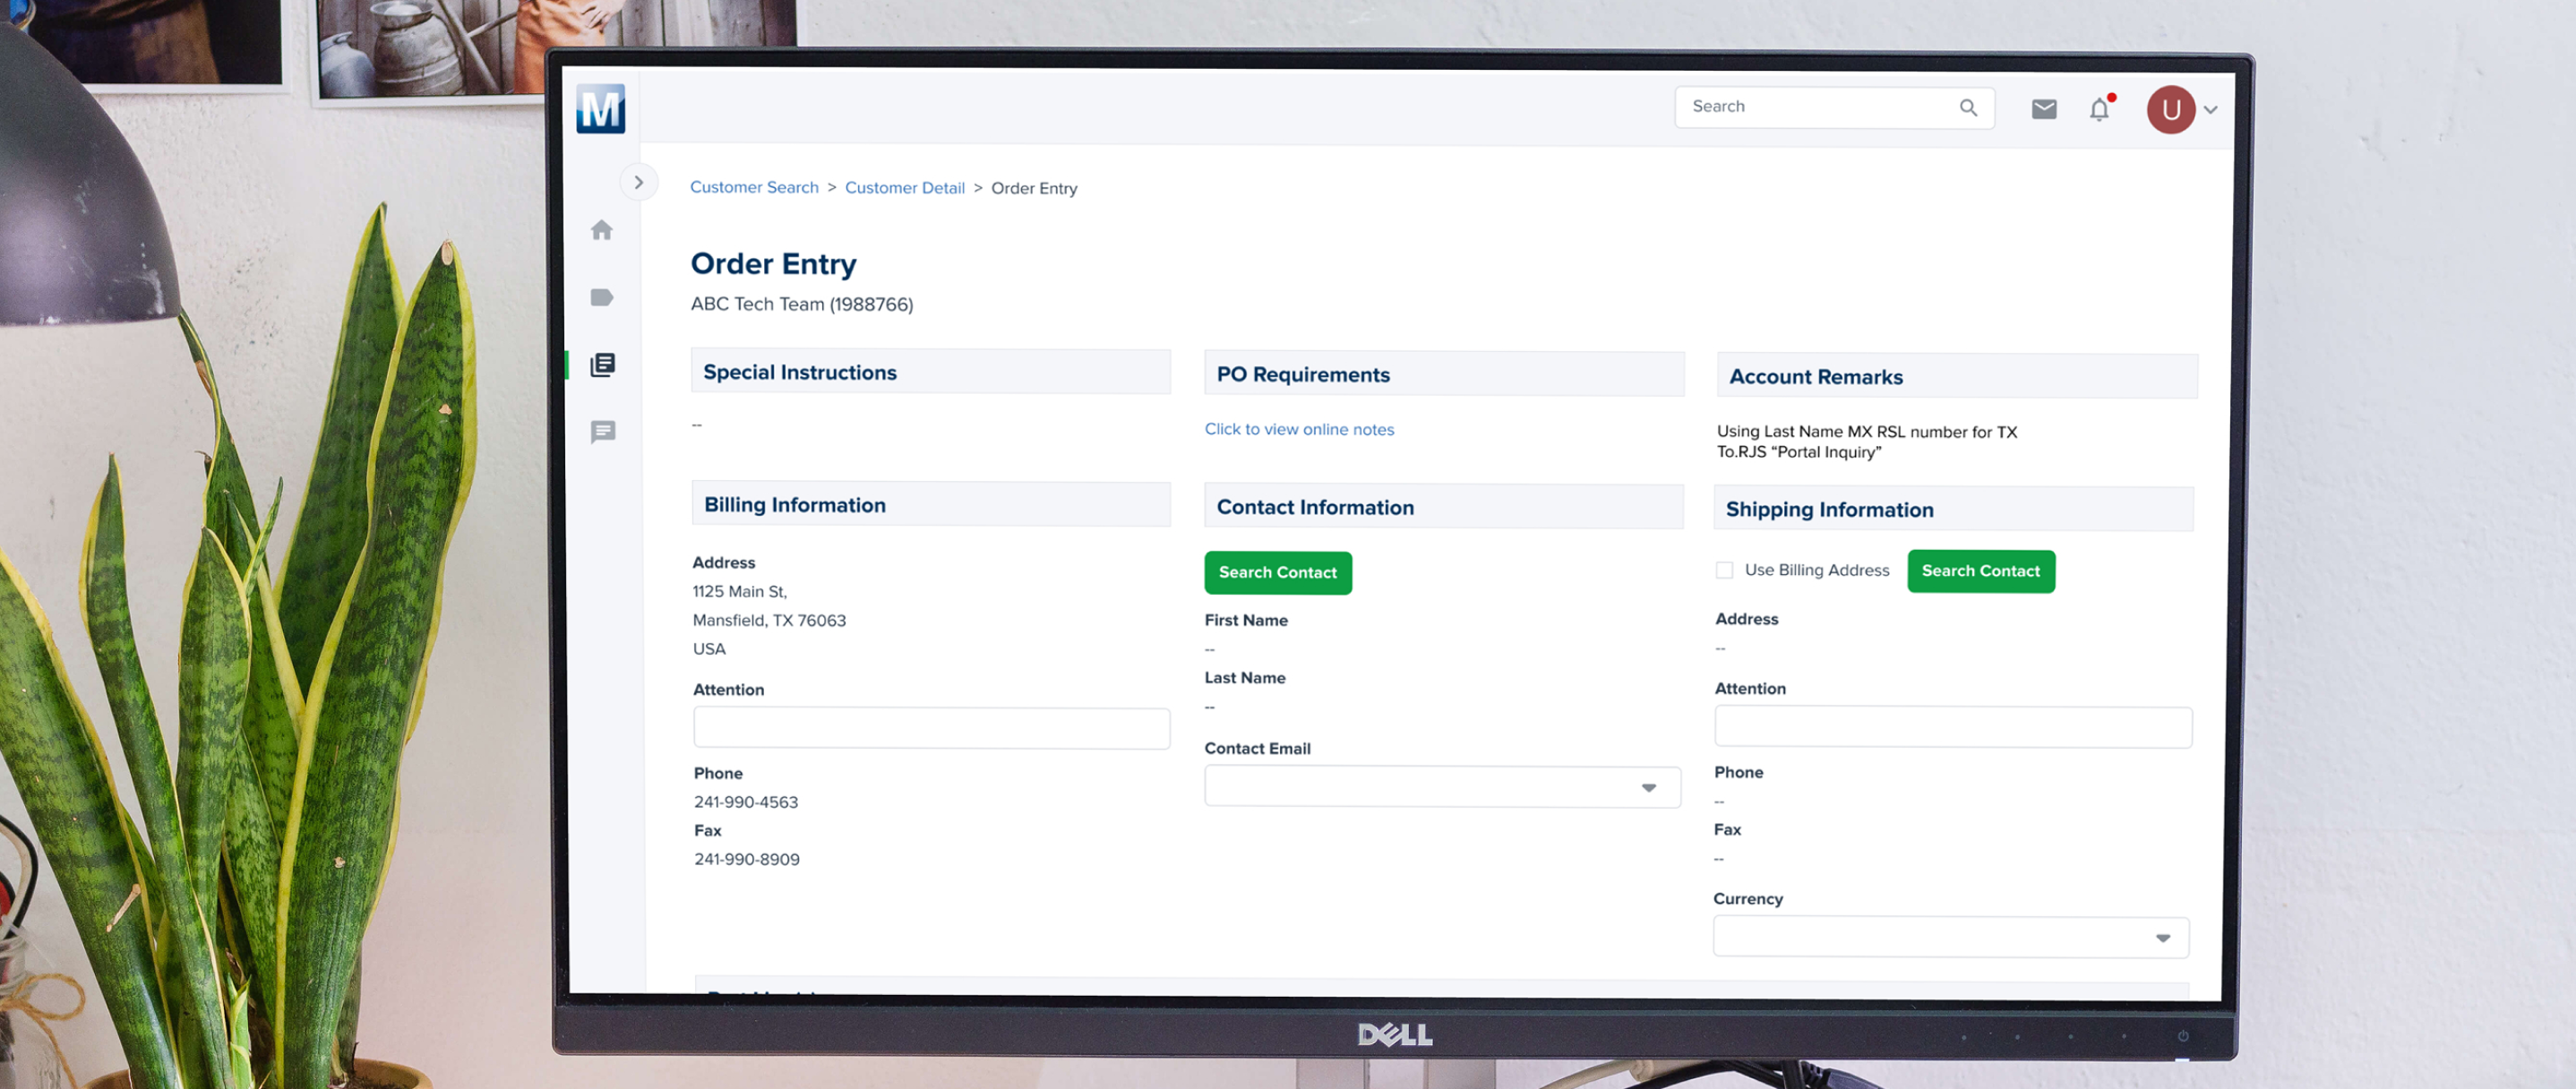Show notifications via bell icon
The width and height of the screenshot is (2576, 1089).
(2099, 109)
